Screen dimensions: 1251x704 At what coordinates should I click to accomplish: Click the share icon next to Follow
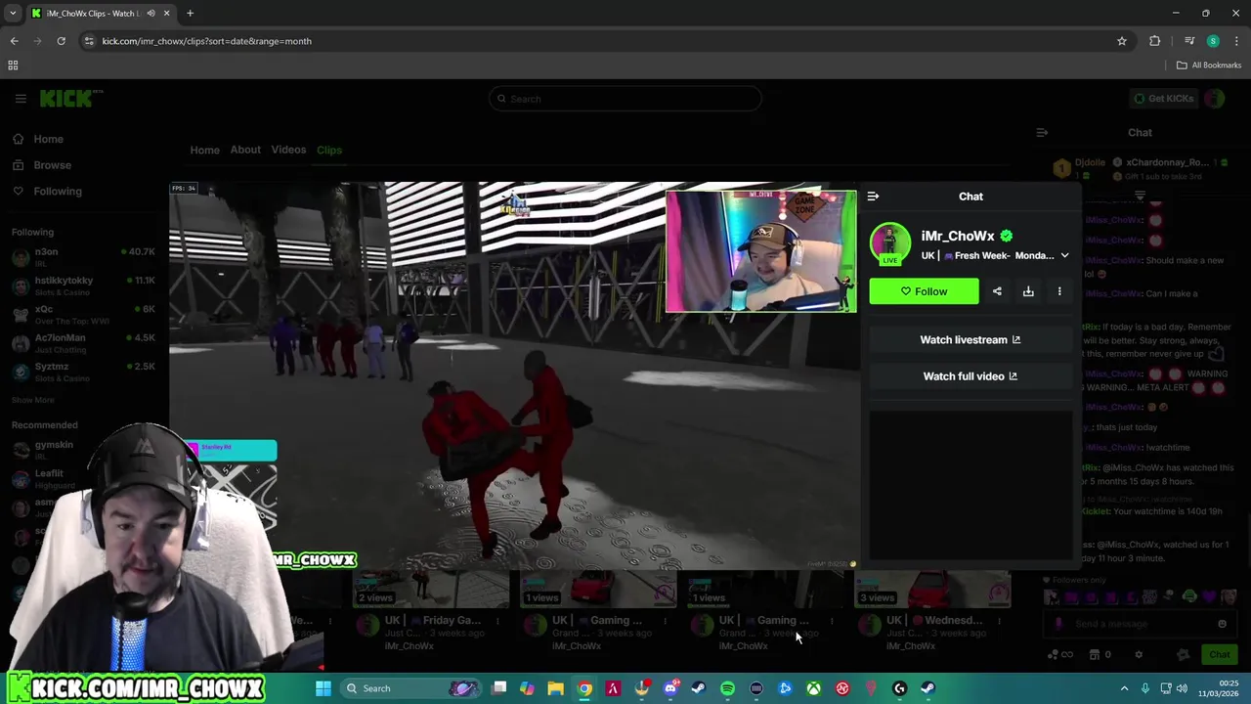[x=997, y=291]
